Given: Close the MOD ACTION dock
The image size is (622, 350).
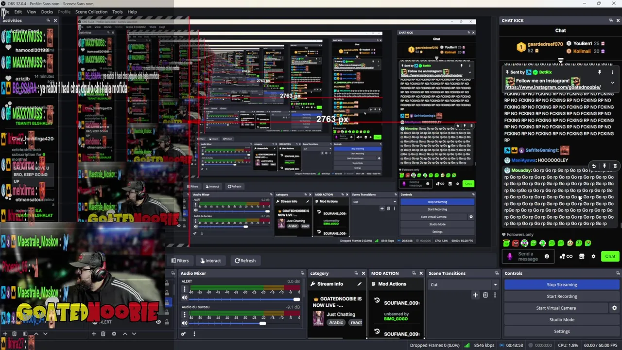Looking at the screenshot, I should pyautogui.click(x=421, y=273).
